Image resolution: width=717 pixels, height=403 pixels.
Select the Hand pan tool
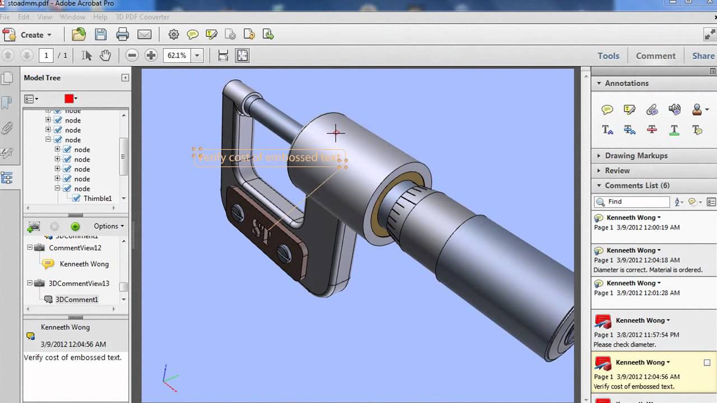pyautogui.click(x=105, y=55)
